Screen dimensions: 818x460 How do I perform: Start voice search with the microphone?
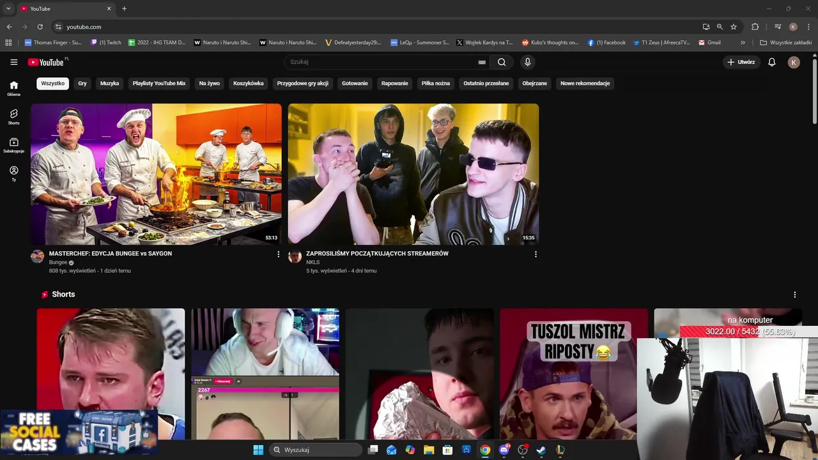(x=527, y=62)
